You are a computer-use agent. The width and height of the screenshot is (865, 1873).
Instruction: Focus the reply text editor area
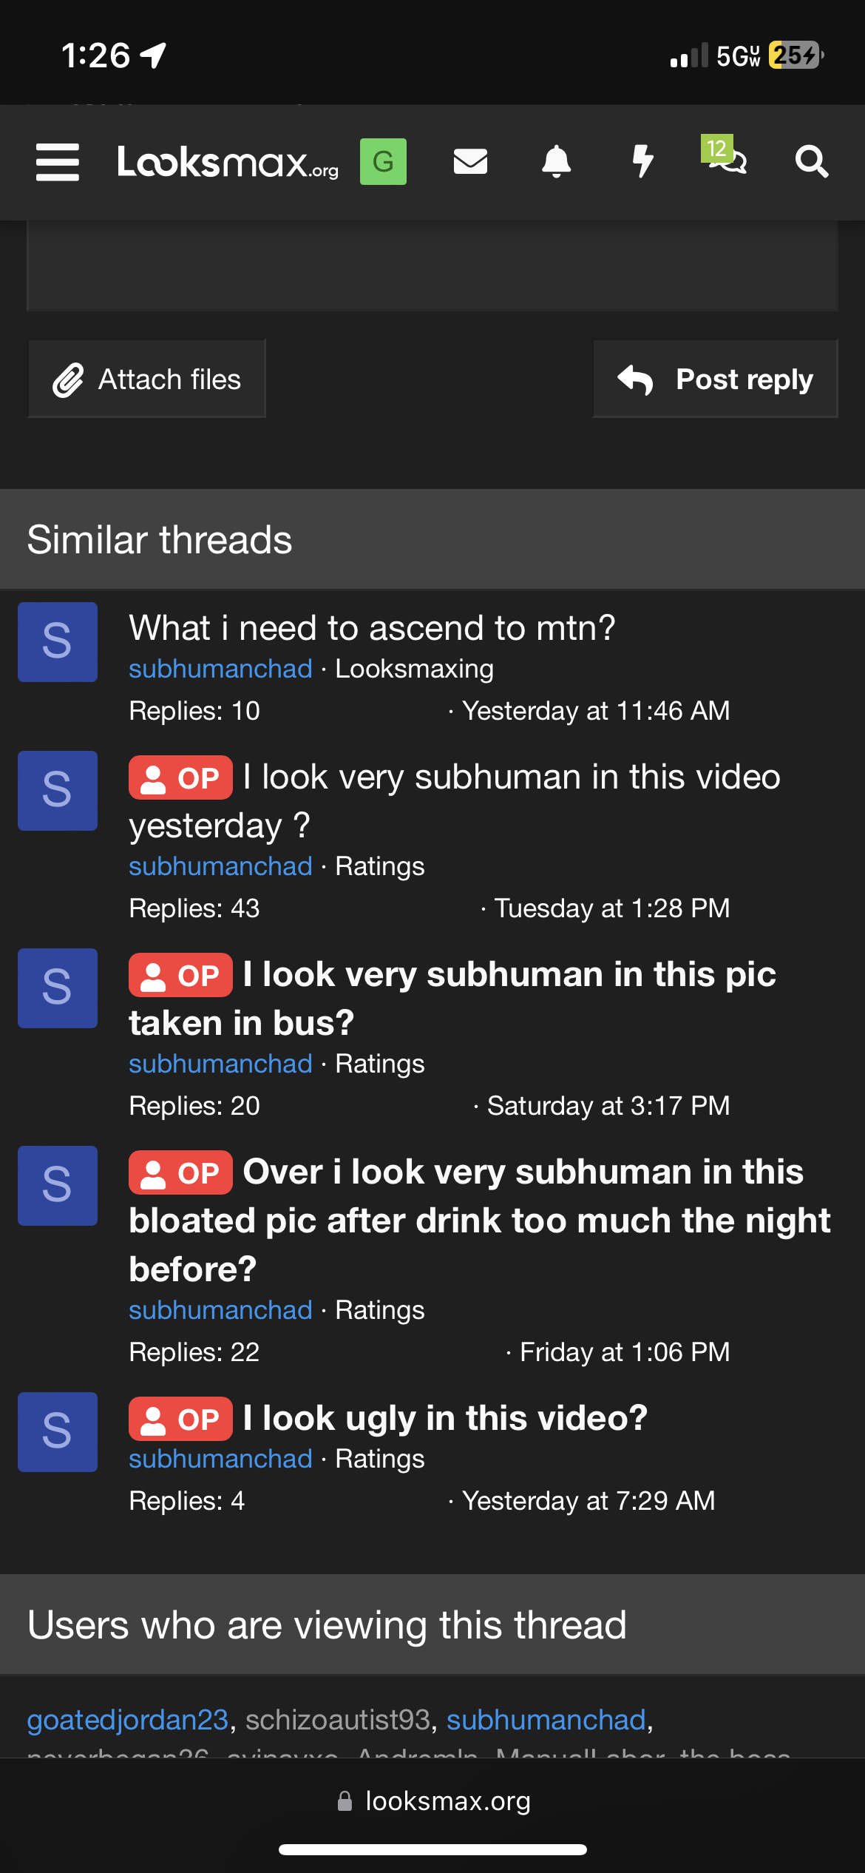(432, 266)
